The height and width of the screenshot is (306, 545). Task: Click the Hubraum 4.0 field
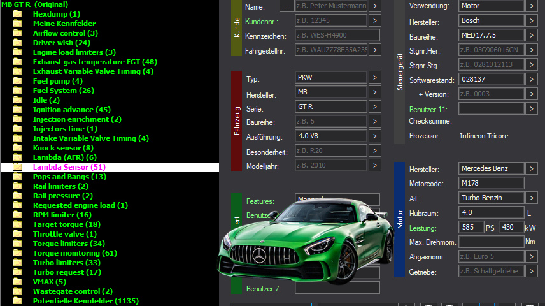point(492,212)
